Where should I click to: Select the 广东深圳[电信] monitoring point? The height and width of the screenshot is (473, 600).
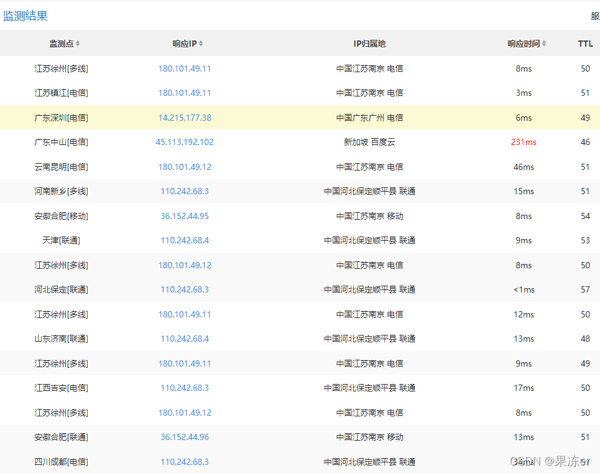pyautogui.click(x=61, y=118)
